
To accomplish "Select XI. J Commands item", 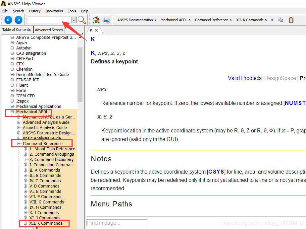I will 45,218.
